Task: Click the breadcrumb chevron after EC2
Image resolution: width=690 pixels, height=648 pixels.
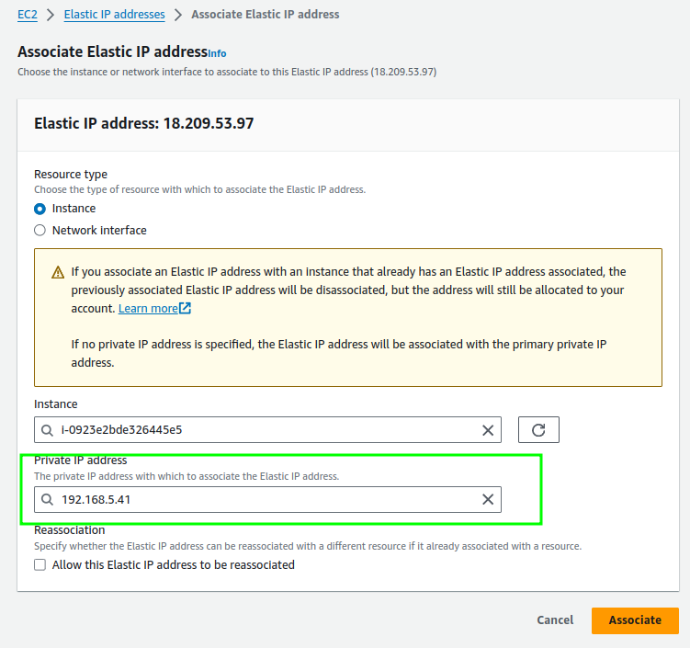Action: [51, 15]
